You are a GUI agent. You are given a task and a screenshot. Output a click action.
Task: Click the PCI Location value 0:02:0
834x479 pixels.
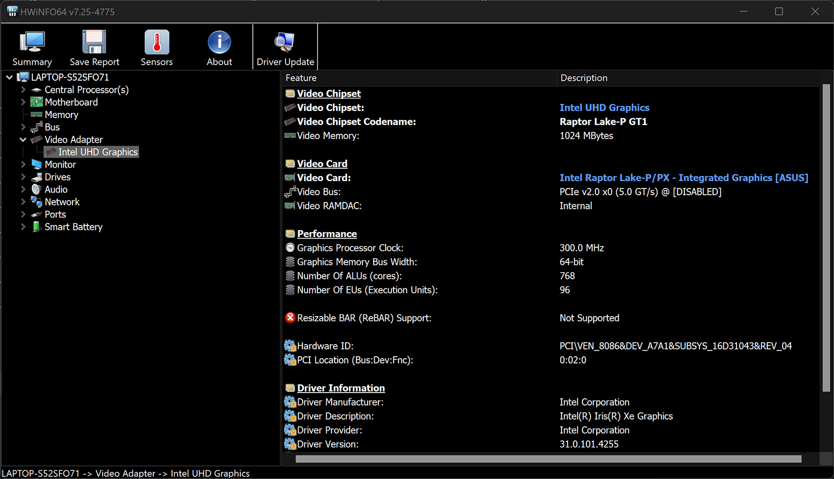pyautogui.click(x=572, y=360)
